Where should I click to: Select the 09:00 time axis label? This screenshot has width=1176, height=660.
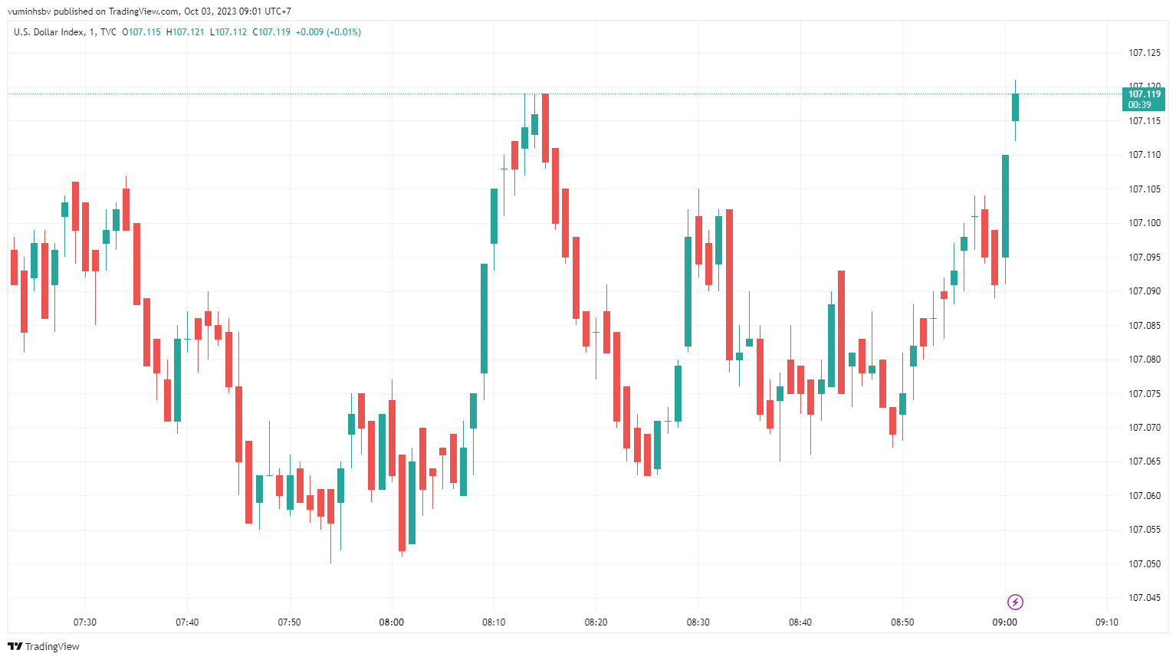click(1004, 622)
